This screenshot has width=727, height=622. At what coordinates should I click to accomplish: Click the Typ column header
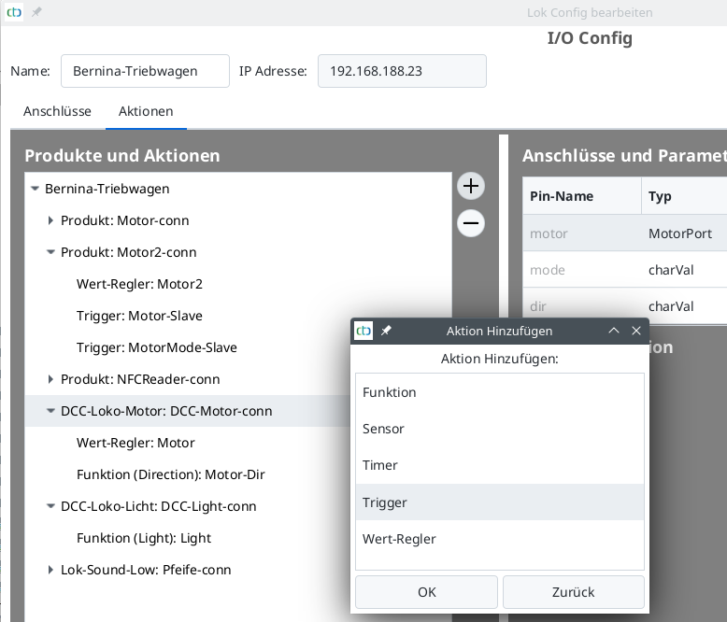[x=684, y=196]
